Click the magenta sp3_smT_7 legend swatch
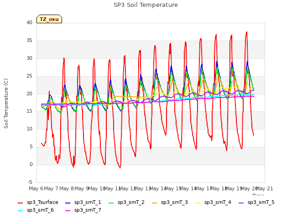292x219 pixels. click(x=68, y=211)
